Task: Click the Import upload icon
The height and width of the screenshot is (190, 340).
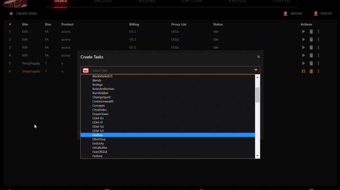Action: click(285, 14)
